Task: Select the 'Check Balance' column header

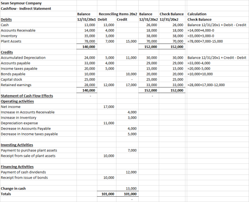Action: pyautogui.click(x=172, y=14)
